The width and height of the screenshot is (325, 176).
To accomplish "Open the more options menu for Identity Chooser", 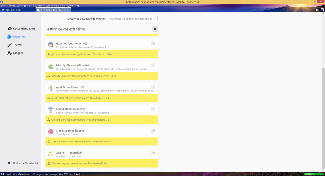I will pos(153,65).
